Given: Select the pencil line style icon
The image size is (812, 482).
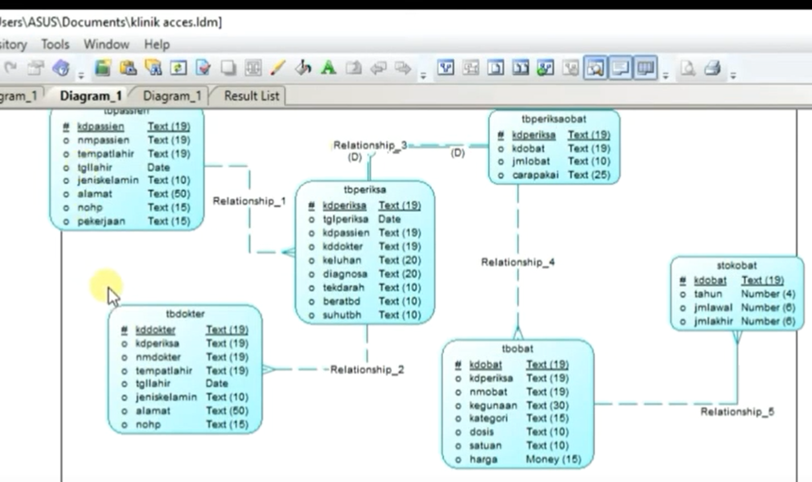Looking at the screenshot, I should 277,68.
